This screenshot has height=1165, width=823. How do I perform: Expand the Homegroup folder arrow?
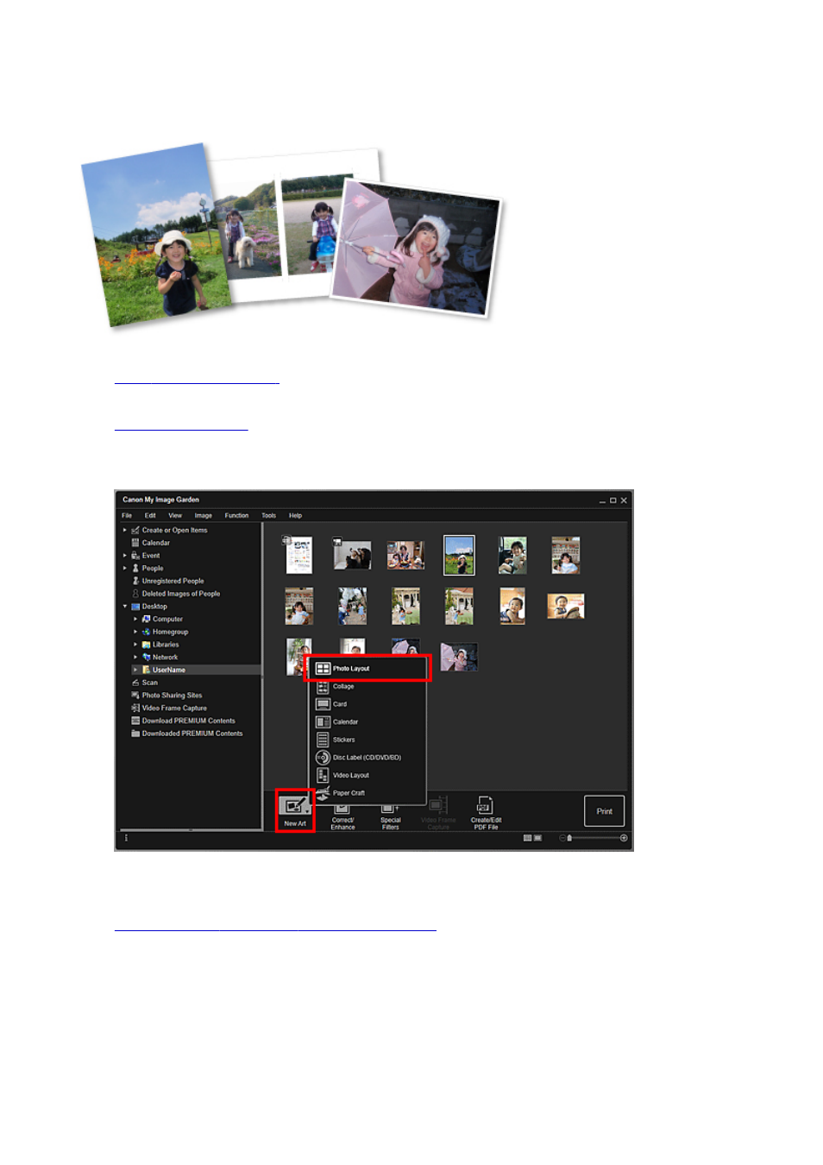point(135,633)
